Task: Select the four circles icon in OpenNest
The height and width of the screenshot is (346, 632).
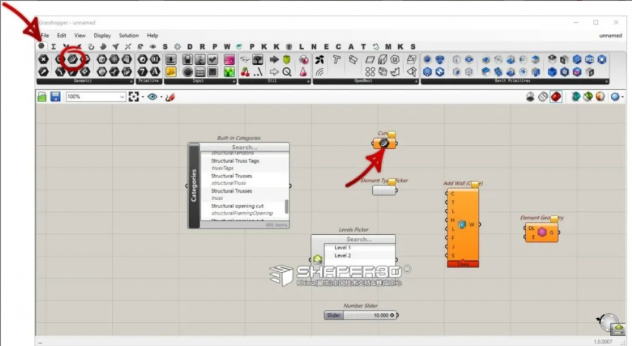Action: click(x=370, y=72)
